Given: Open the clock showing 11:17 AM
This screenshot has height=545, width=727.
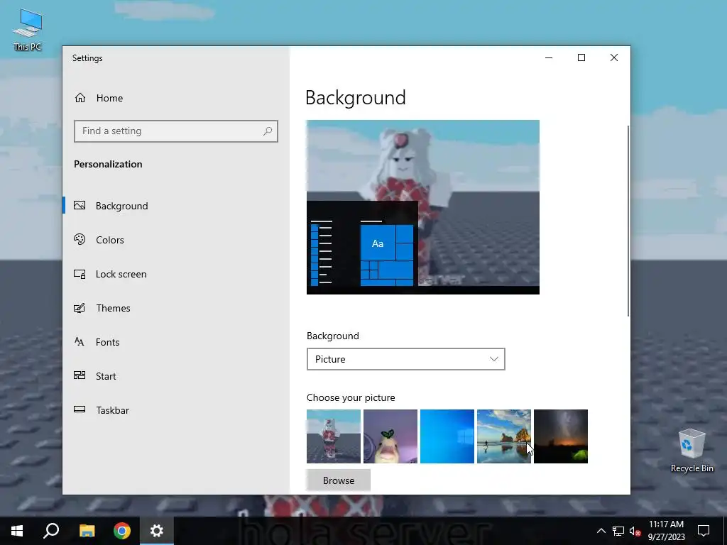Looking at the screenshot, I should point(666,531).
